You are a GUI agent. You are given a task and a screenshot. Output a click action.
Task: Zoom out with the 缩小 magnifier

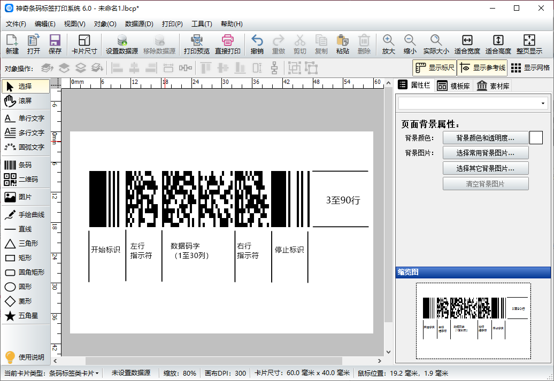[x=410, y=44]
